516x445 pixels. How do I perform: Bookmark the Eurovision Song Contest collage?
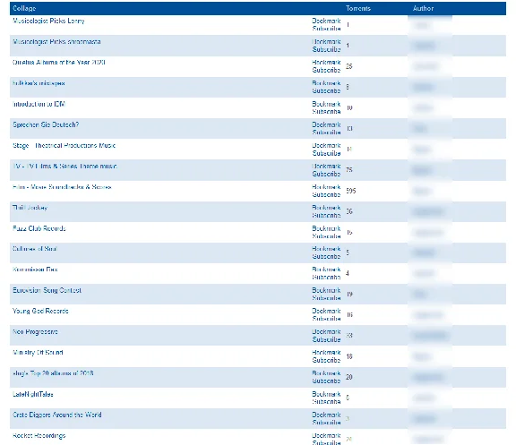click(326, 290)
